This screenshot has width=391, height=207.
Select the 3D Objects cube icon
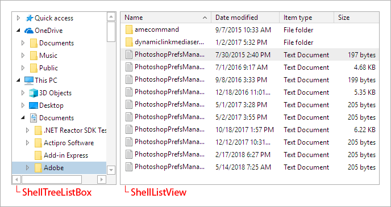(34, 93)
